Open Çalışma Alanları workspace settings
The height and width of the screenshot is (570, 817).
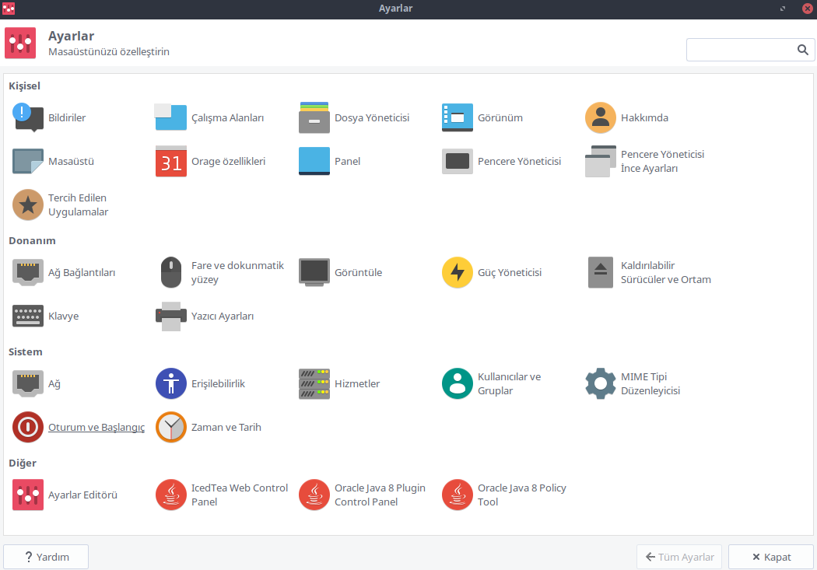(x=171, y=118)
